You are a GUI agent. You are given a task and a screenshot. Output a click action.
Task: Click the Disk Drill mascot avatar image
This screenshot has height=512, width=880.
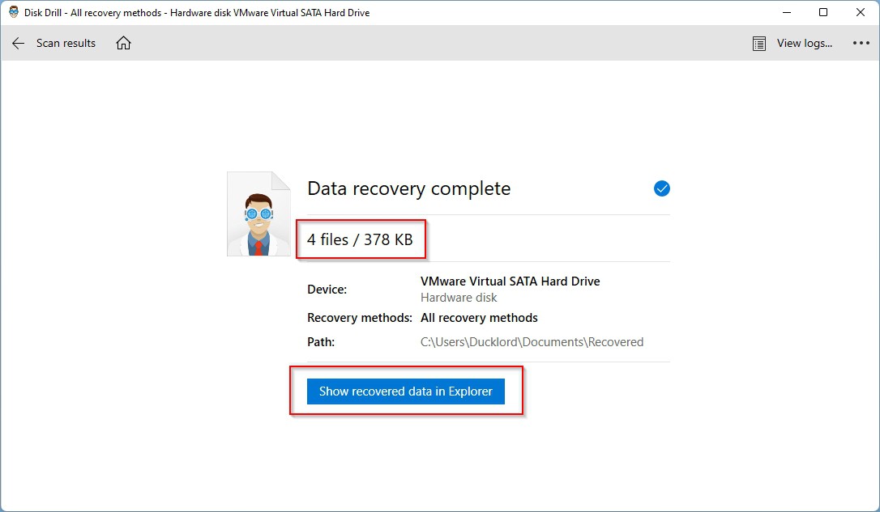[x=258, y=214]
